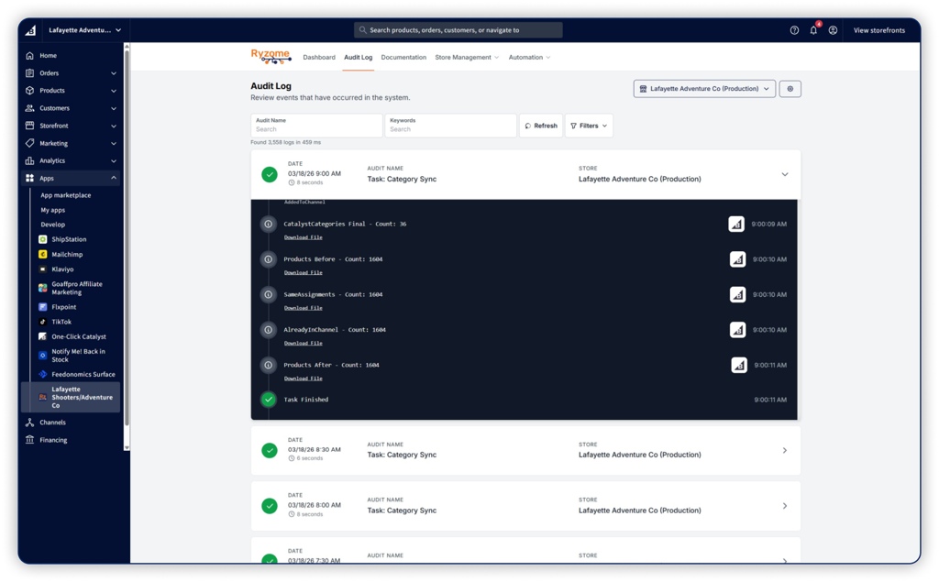Click the user account profile icon
This screenshot has width=939, height=582.
(x=833, y=30)
